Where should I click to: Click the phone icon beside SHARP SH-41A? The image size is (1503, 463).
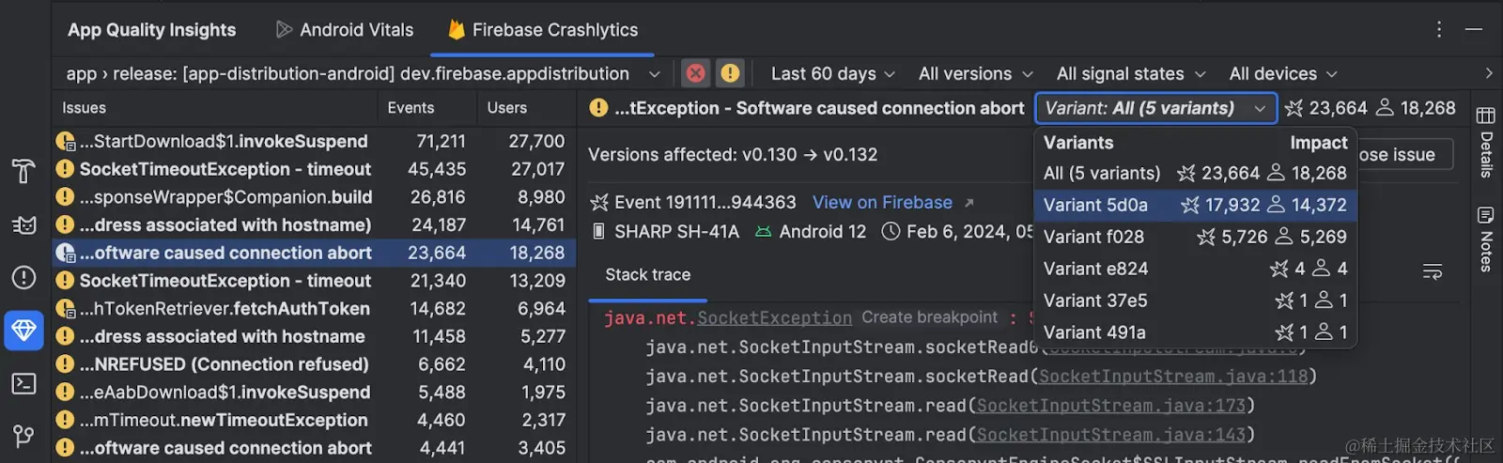point(598,231)
